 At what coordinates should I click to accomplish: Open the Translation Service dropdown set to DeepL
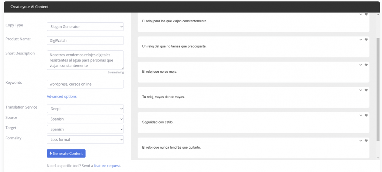pyautogui.click(x=85, y=109)
